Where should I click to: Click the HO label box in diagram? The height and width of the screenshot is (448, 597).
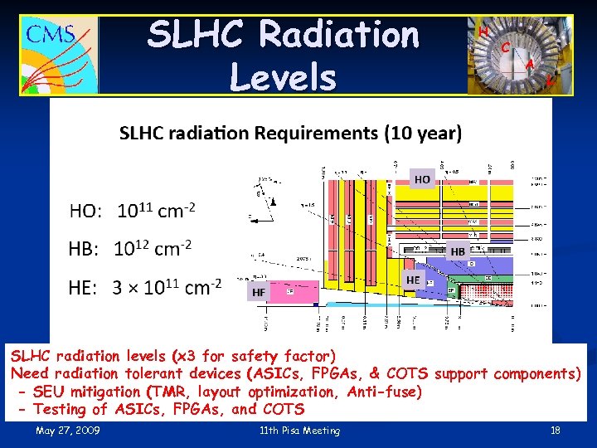click(x=422, y=179)
